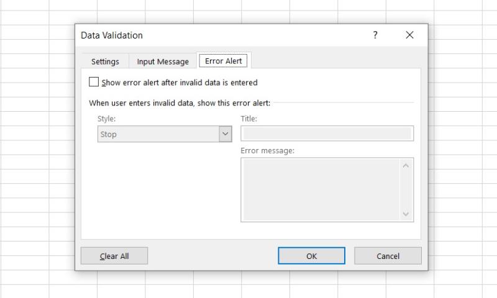The width and height of the screenshot is (497, 298).
Task: Expand the Style dropdown arrow
Action: [226, 134]
